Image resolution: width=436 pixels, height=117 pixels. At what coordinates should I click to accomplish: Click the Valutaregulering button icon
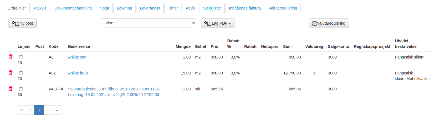[315, 24]
